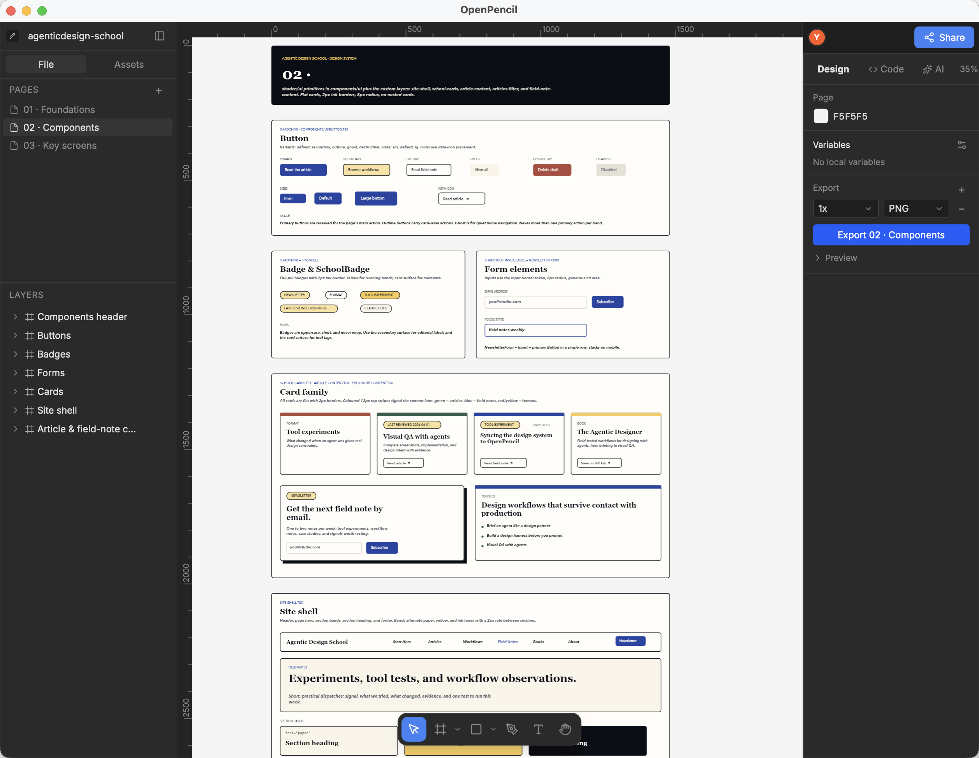This screenshot has width=979, height=758.
Task: Open the 1x export scale dropdown
Action: (845, 208)
